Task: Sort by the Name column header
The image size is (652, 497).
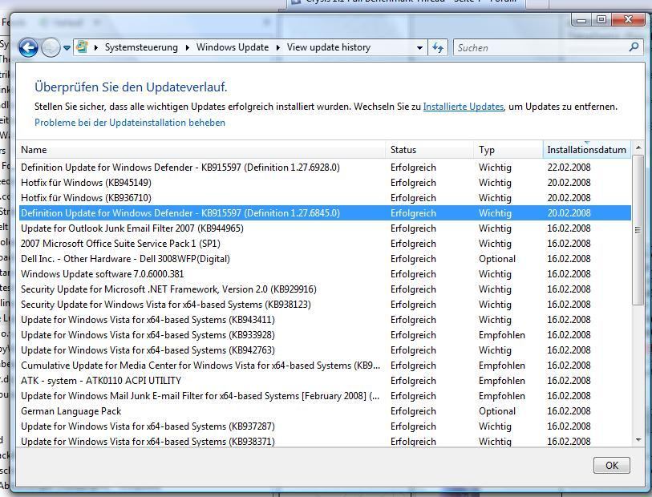Action: point(200,150)
